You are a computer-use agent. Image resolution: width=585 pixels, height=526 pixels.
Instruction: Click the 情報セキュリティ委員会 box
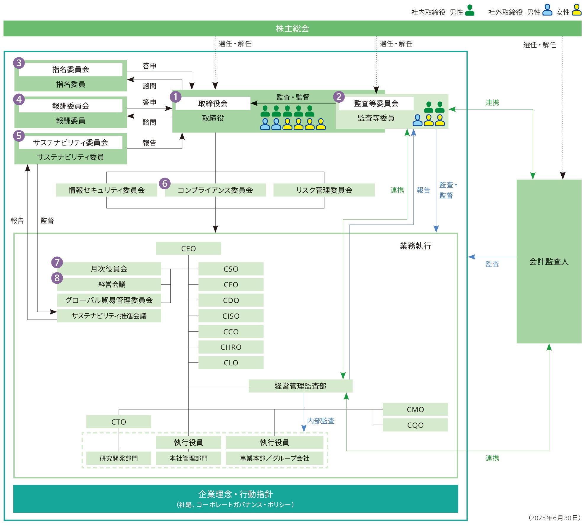(x=106, y=190)
